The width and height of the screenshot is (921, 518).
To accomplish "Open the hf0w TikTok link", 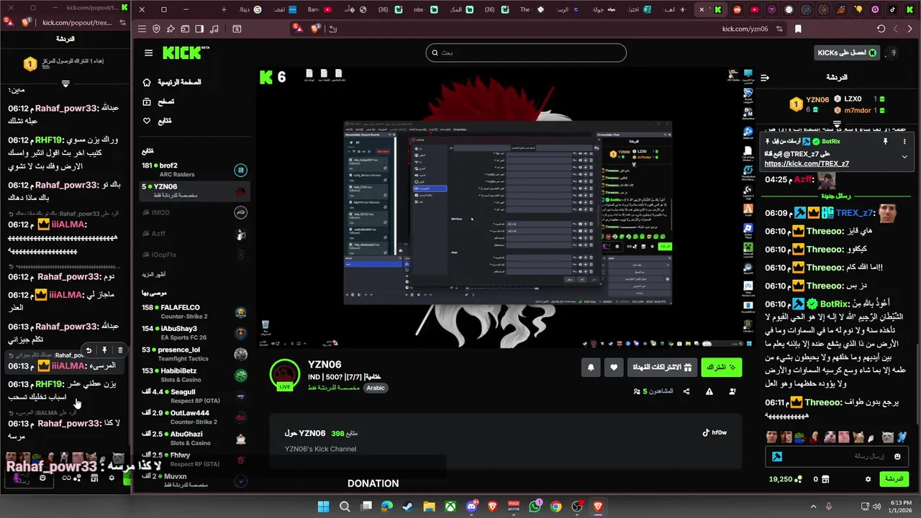I will [x=714, y=432].
